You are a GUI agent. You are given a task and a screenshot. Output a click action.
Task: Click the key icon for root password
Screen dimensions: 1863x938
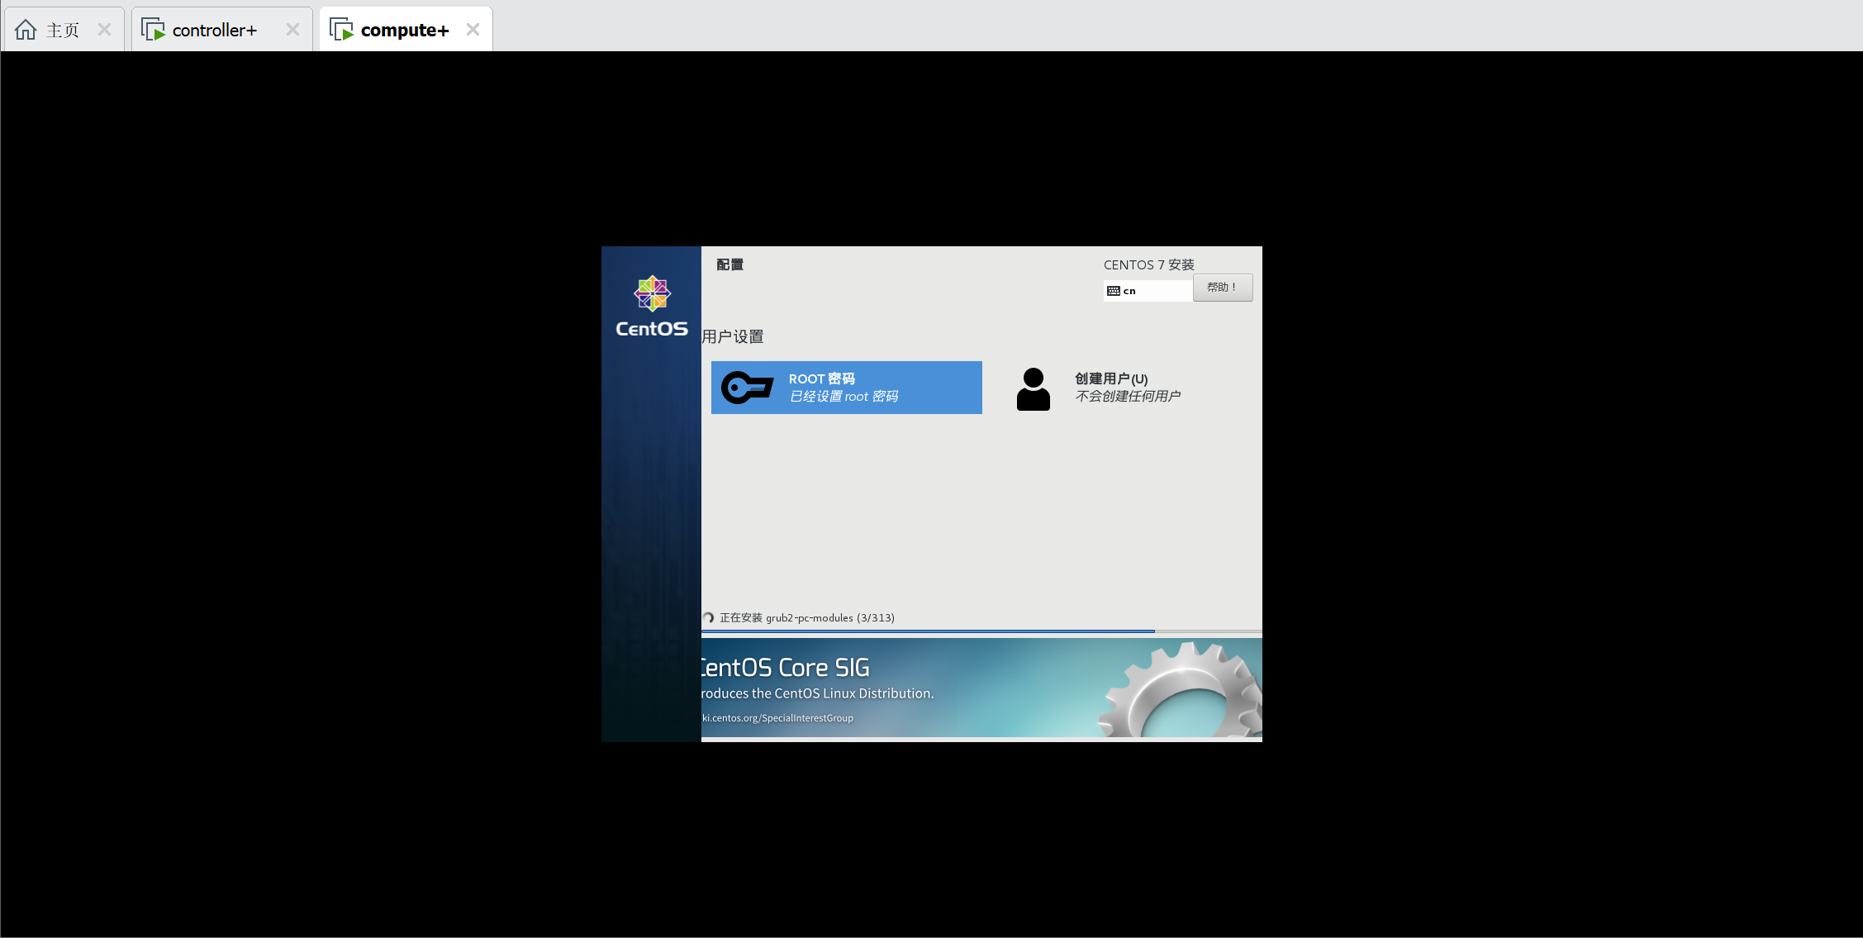[747, 388]
